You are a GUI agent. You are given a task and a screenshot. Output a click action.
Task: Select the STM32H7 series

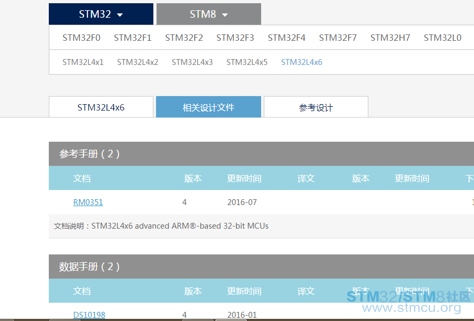390,38
